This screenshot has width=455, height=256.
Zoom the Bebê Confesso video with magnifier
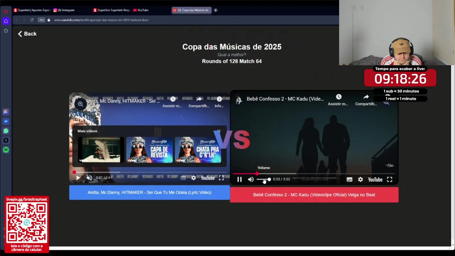coord(386,103)
